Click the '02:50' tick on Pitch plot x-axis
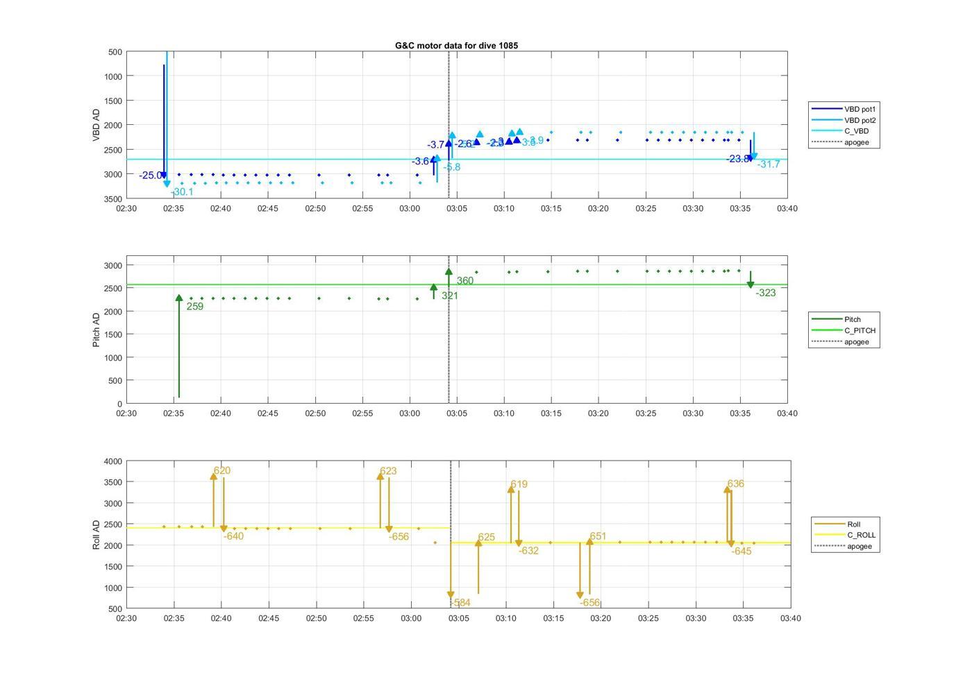 (315, 413)
